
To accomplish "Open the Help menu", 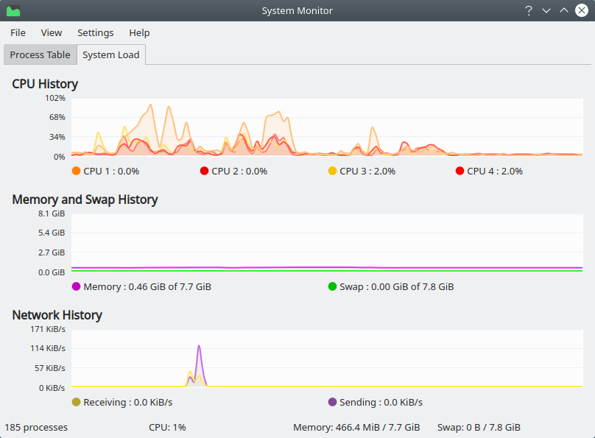I will (139, 32).
